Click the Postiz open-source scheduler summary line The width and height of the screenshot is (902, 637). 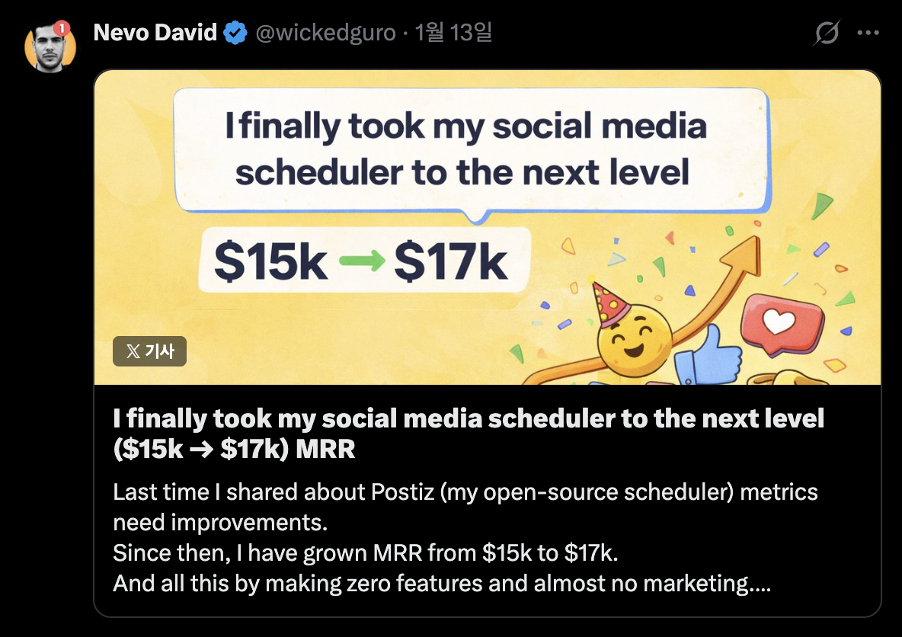pyautogui.click(x=465, y=492)
